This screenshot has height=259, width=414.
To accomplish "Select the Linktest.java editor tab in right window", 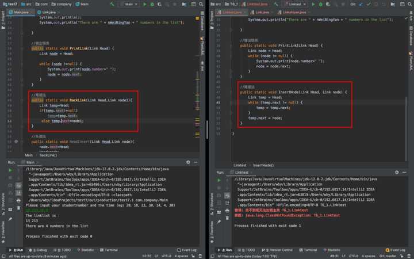I will click(x=232, y=12).
